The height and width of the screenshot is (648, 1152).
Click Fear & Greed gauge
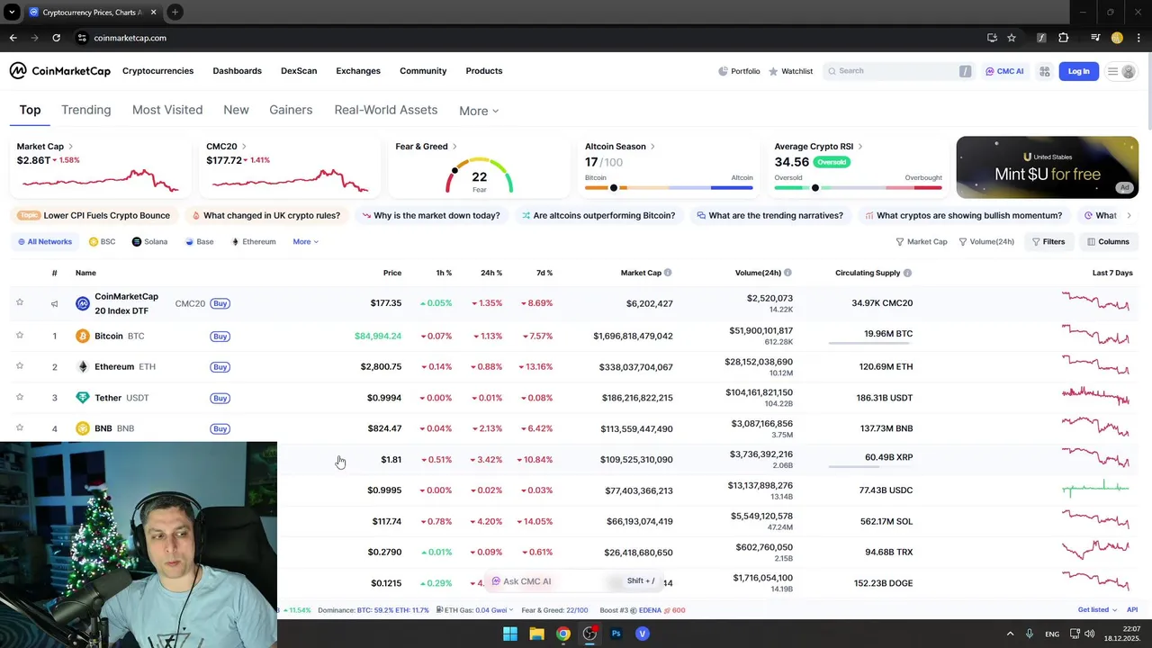(479, 175)
